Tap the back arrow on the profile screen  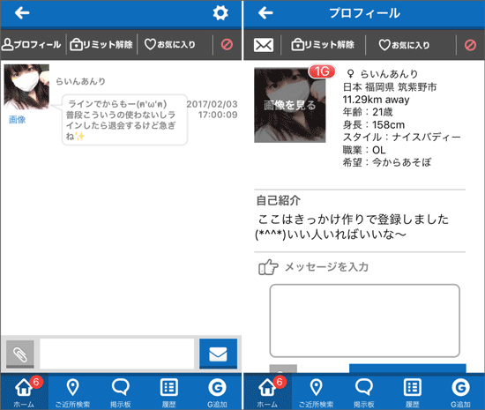click(265, 13)
